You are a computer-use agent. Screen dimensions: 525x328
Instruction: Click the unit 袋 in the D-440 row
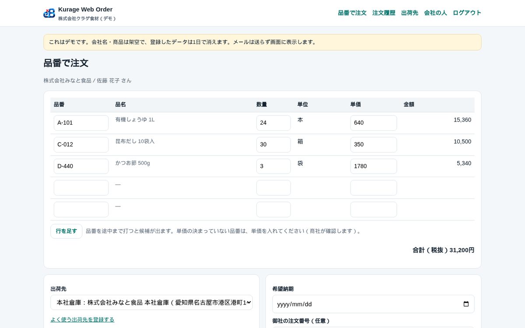tap(300, 163)
